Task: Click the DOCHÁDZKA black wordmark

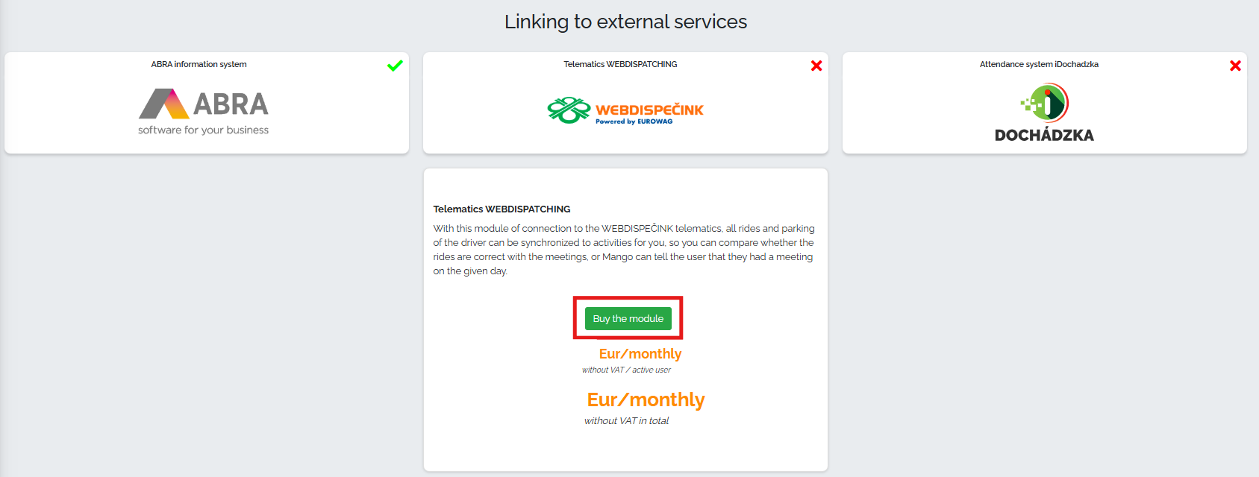Action: (x=1044, y=135)
